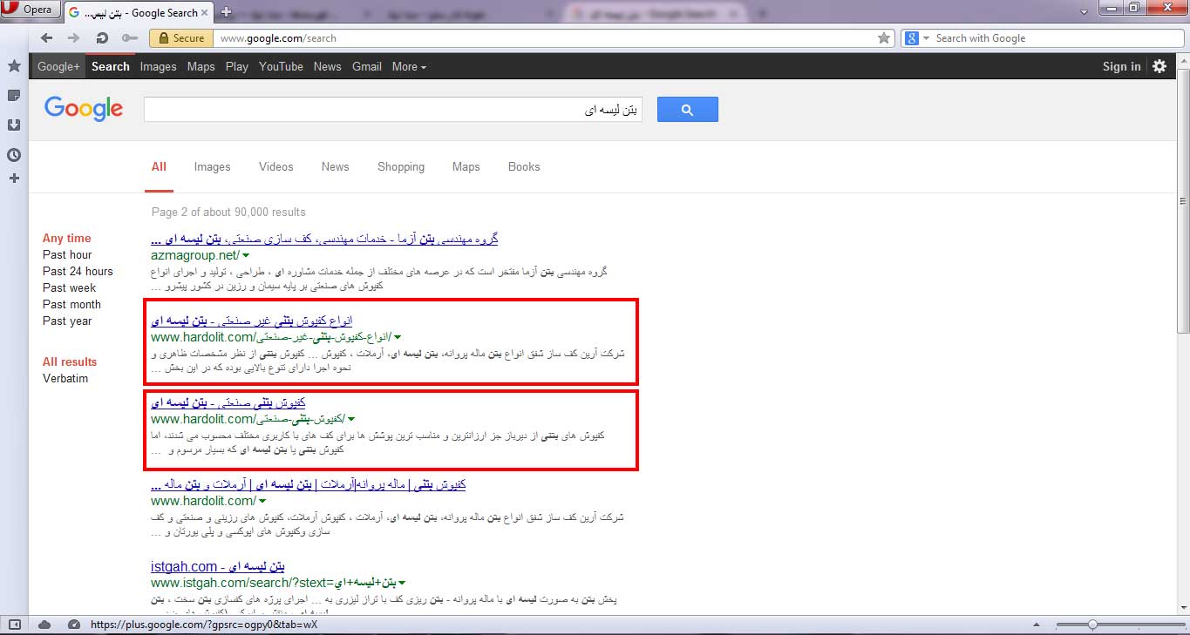Open the istgah.com result title
Screen dimensions: 1190x635
217,566
